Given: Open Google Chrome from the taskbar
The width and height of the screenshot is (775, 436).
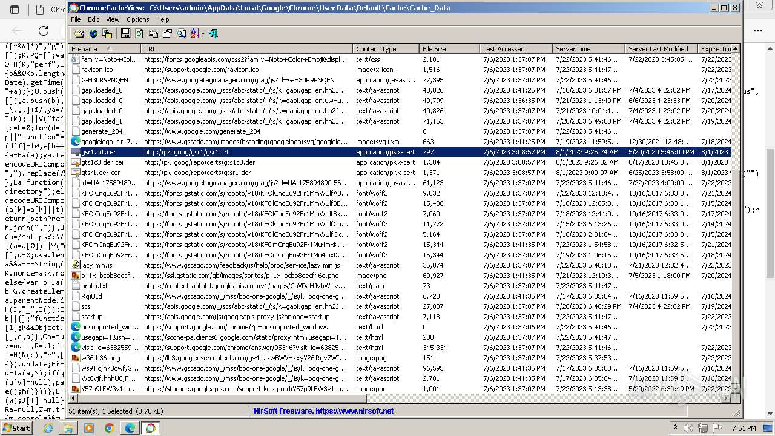Looking at the screenshot, I should pos(109,428).
